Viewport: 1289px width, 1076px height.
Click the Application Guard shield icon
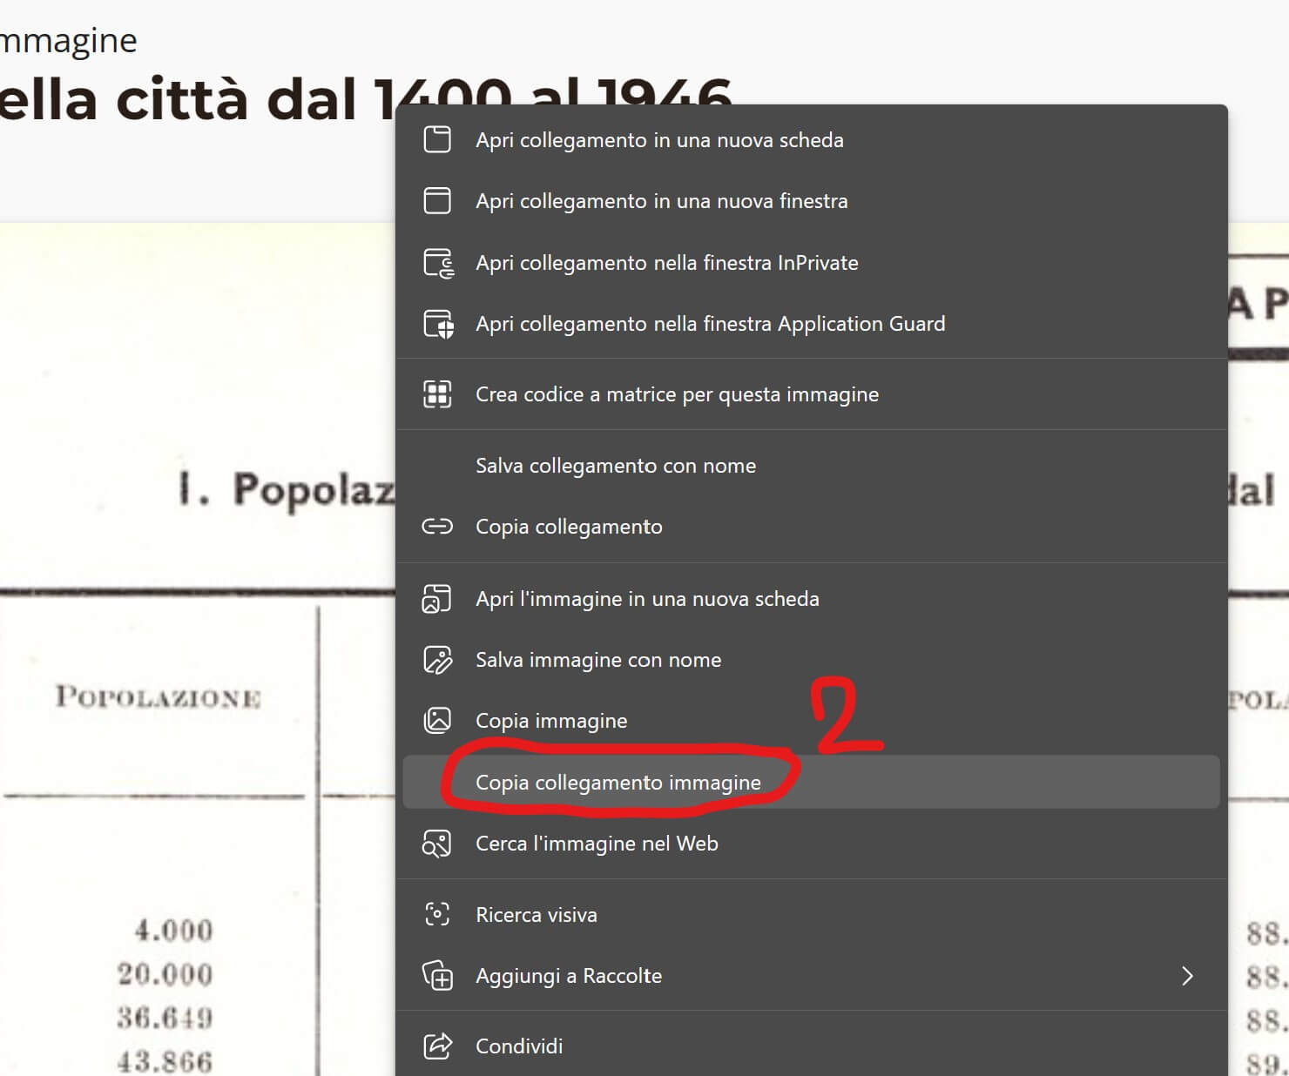pyautogui.click(x=437, y=324)
